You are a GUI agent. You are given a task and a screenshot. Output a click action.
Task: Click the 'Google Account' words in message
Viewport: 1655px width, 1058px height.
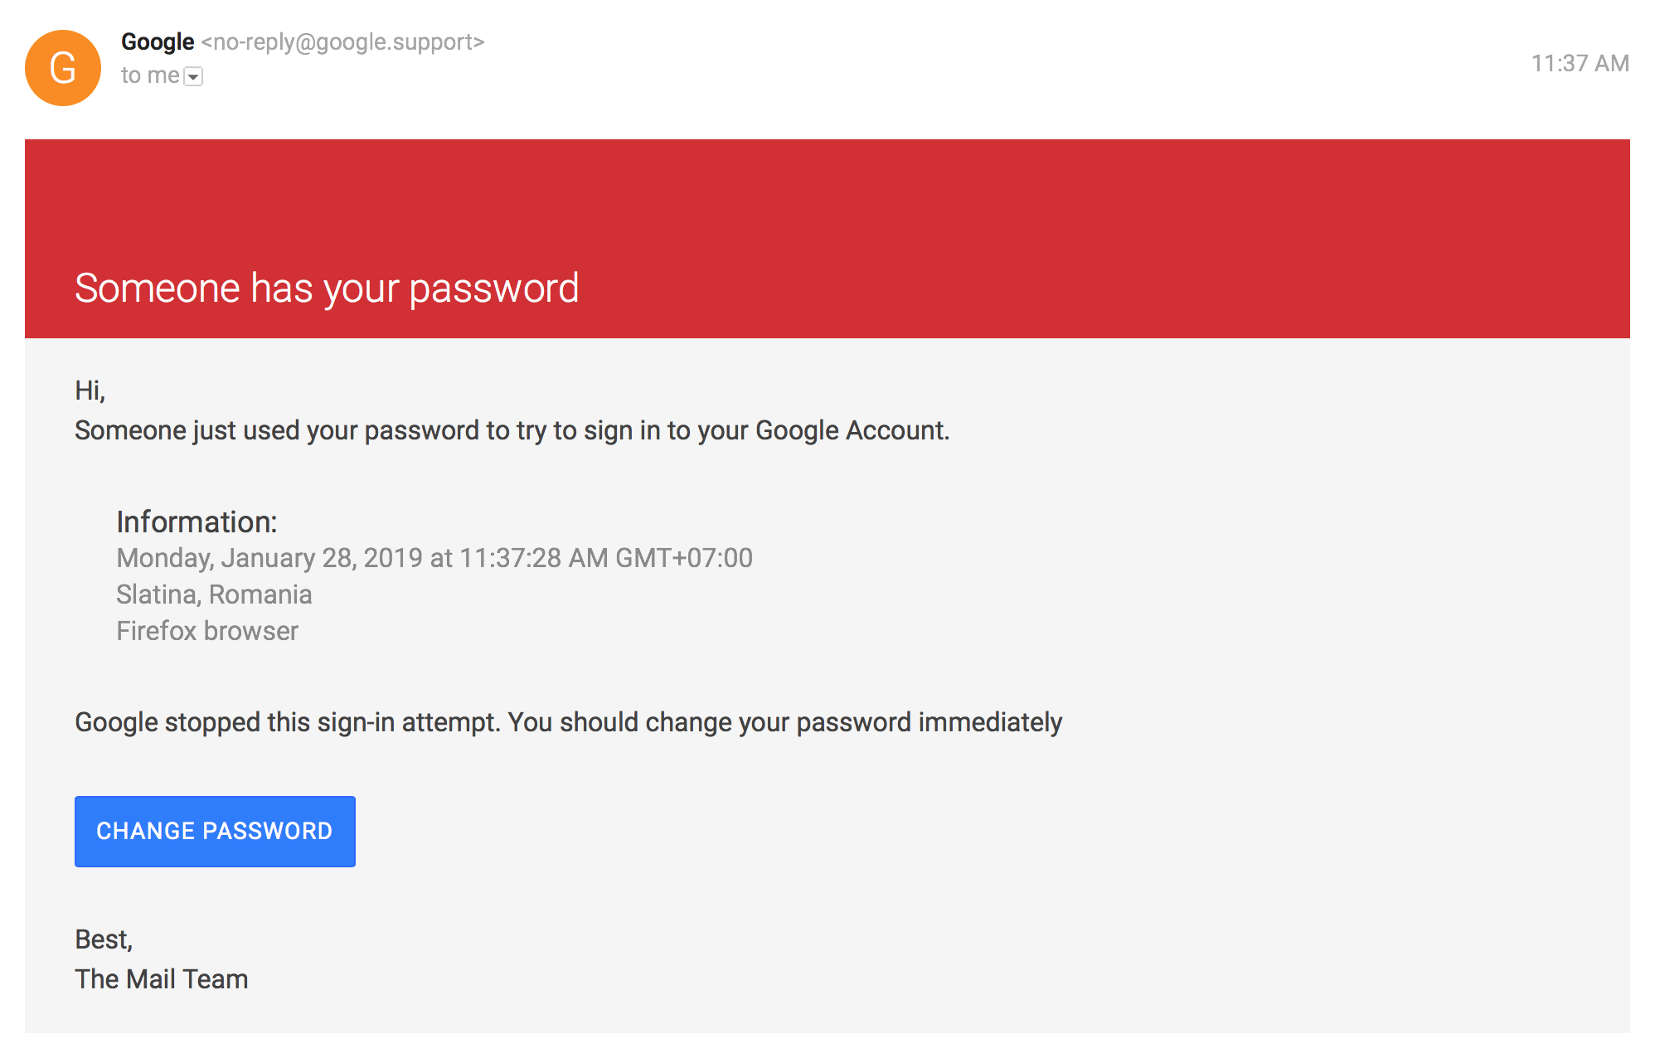[x=852, y=431]
